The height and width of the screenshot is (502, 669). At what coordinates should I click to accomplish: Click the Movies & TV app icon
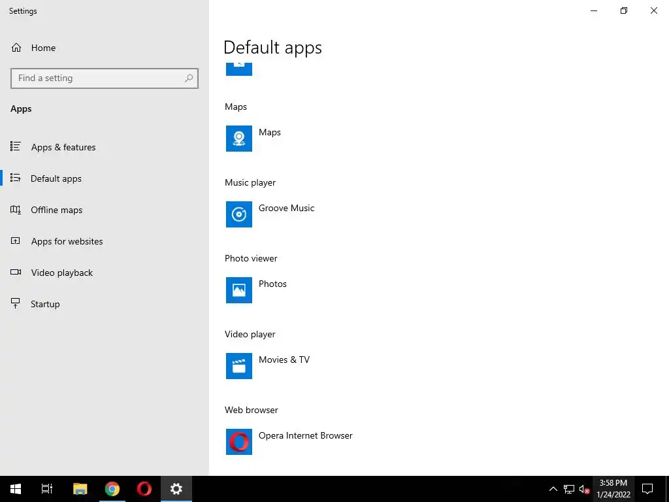(239, 366)
